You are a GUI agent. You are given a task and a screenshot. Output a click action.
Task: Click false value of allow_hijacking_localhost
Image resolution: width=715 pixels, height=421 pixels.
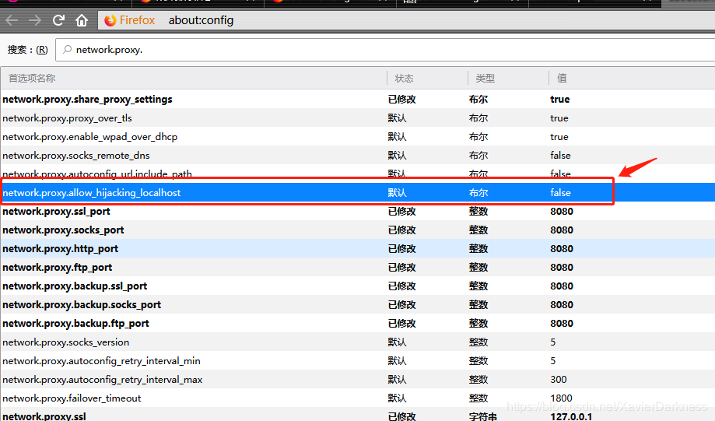click(560, 192)
